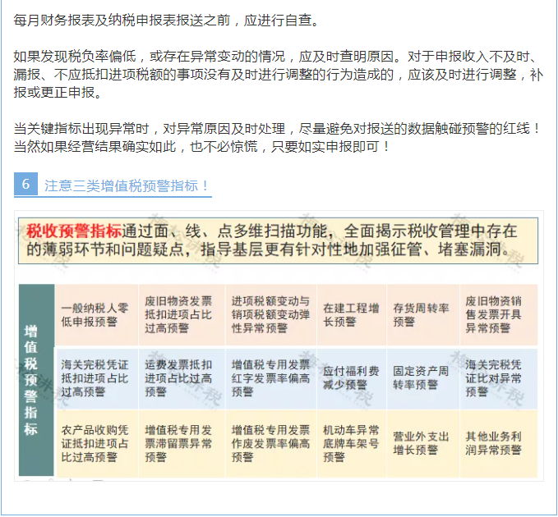Screen dimensions: 558x517
Task: Select the 一般纳税人零低申报预警 cell
Action: (x=95, y=314)
